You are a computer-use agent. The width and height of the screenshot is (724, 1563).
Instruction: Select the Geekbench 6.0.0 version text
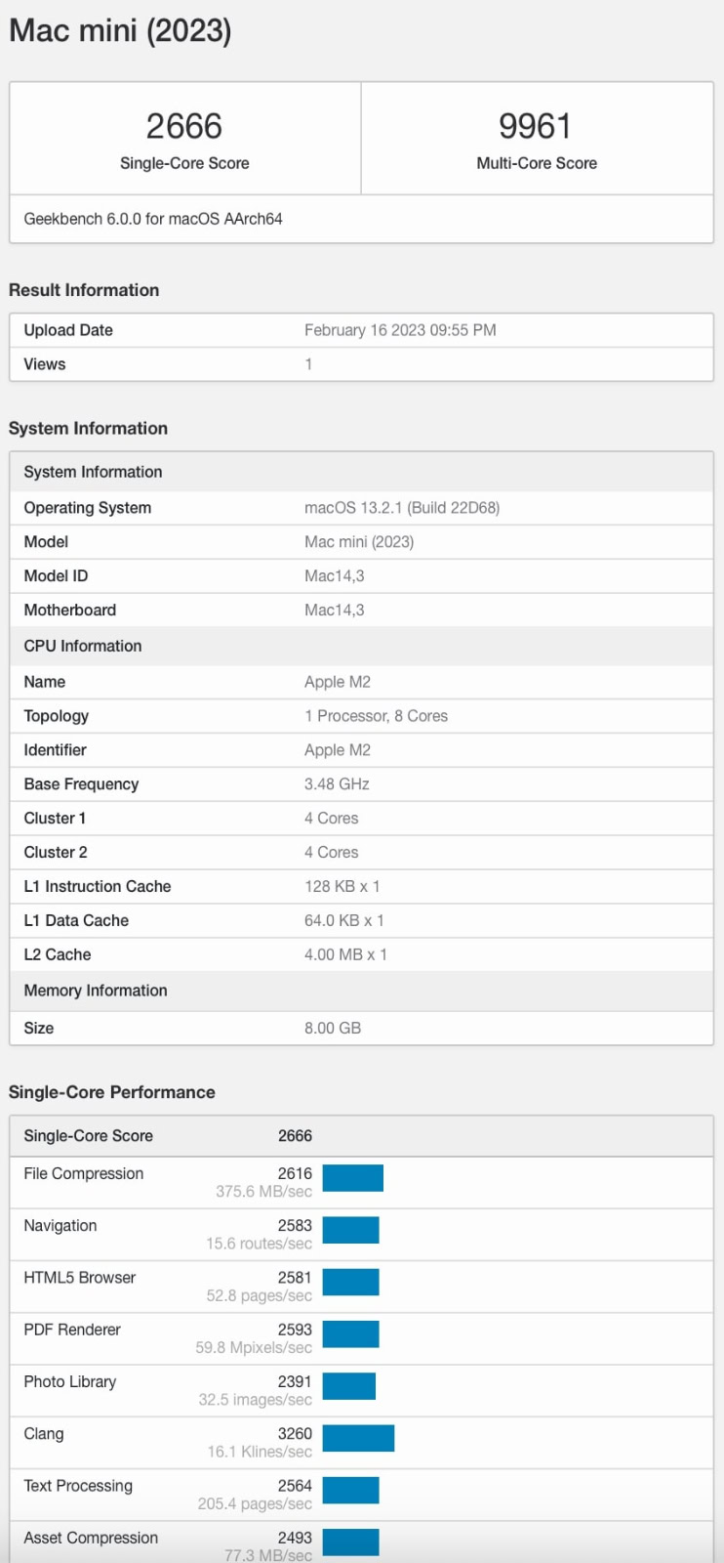pyautogui.click(x=153, y=219)
